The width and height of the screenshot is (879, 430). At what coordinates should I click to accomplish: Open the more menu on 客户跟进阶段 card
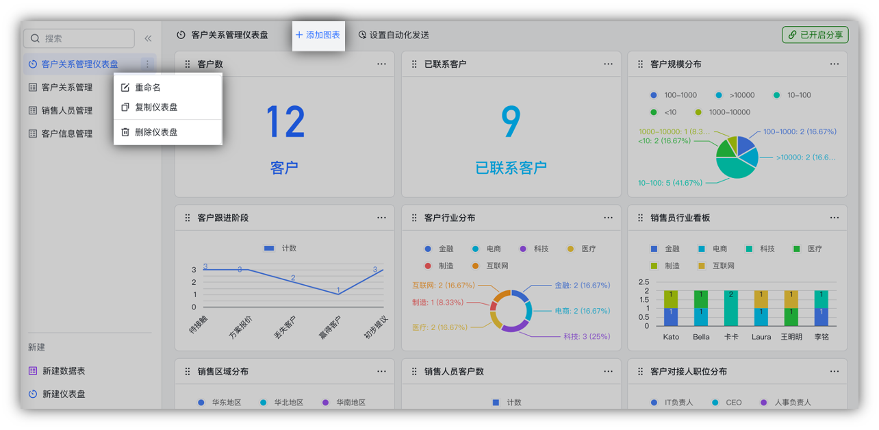(x=381, y=218)
